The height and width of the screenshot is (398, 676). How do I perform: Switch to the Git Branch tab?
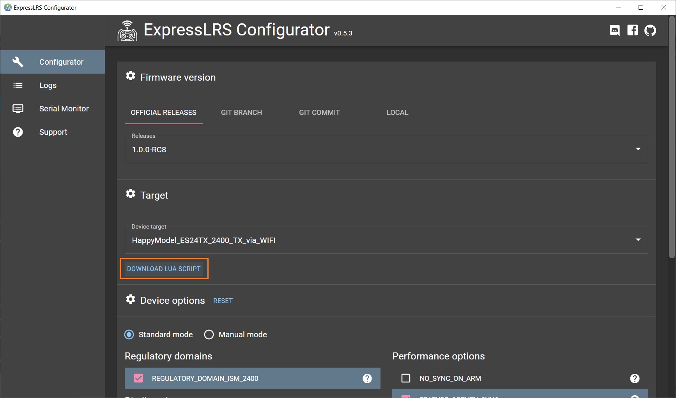pos(242,113)
